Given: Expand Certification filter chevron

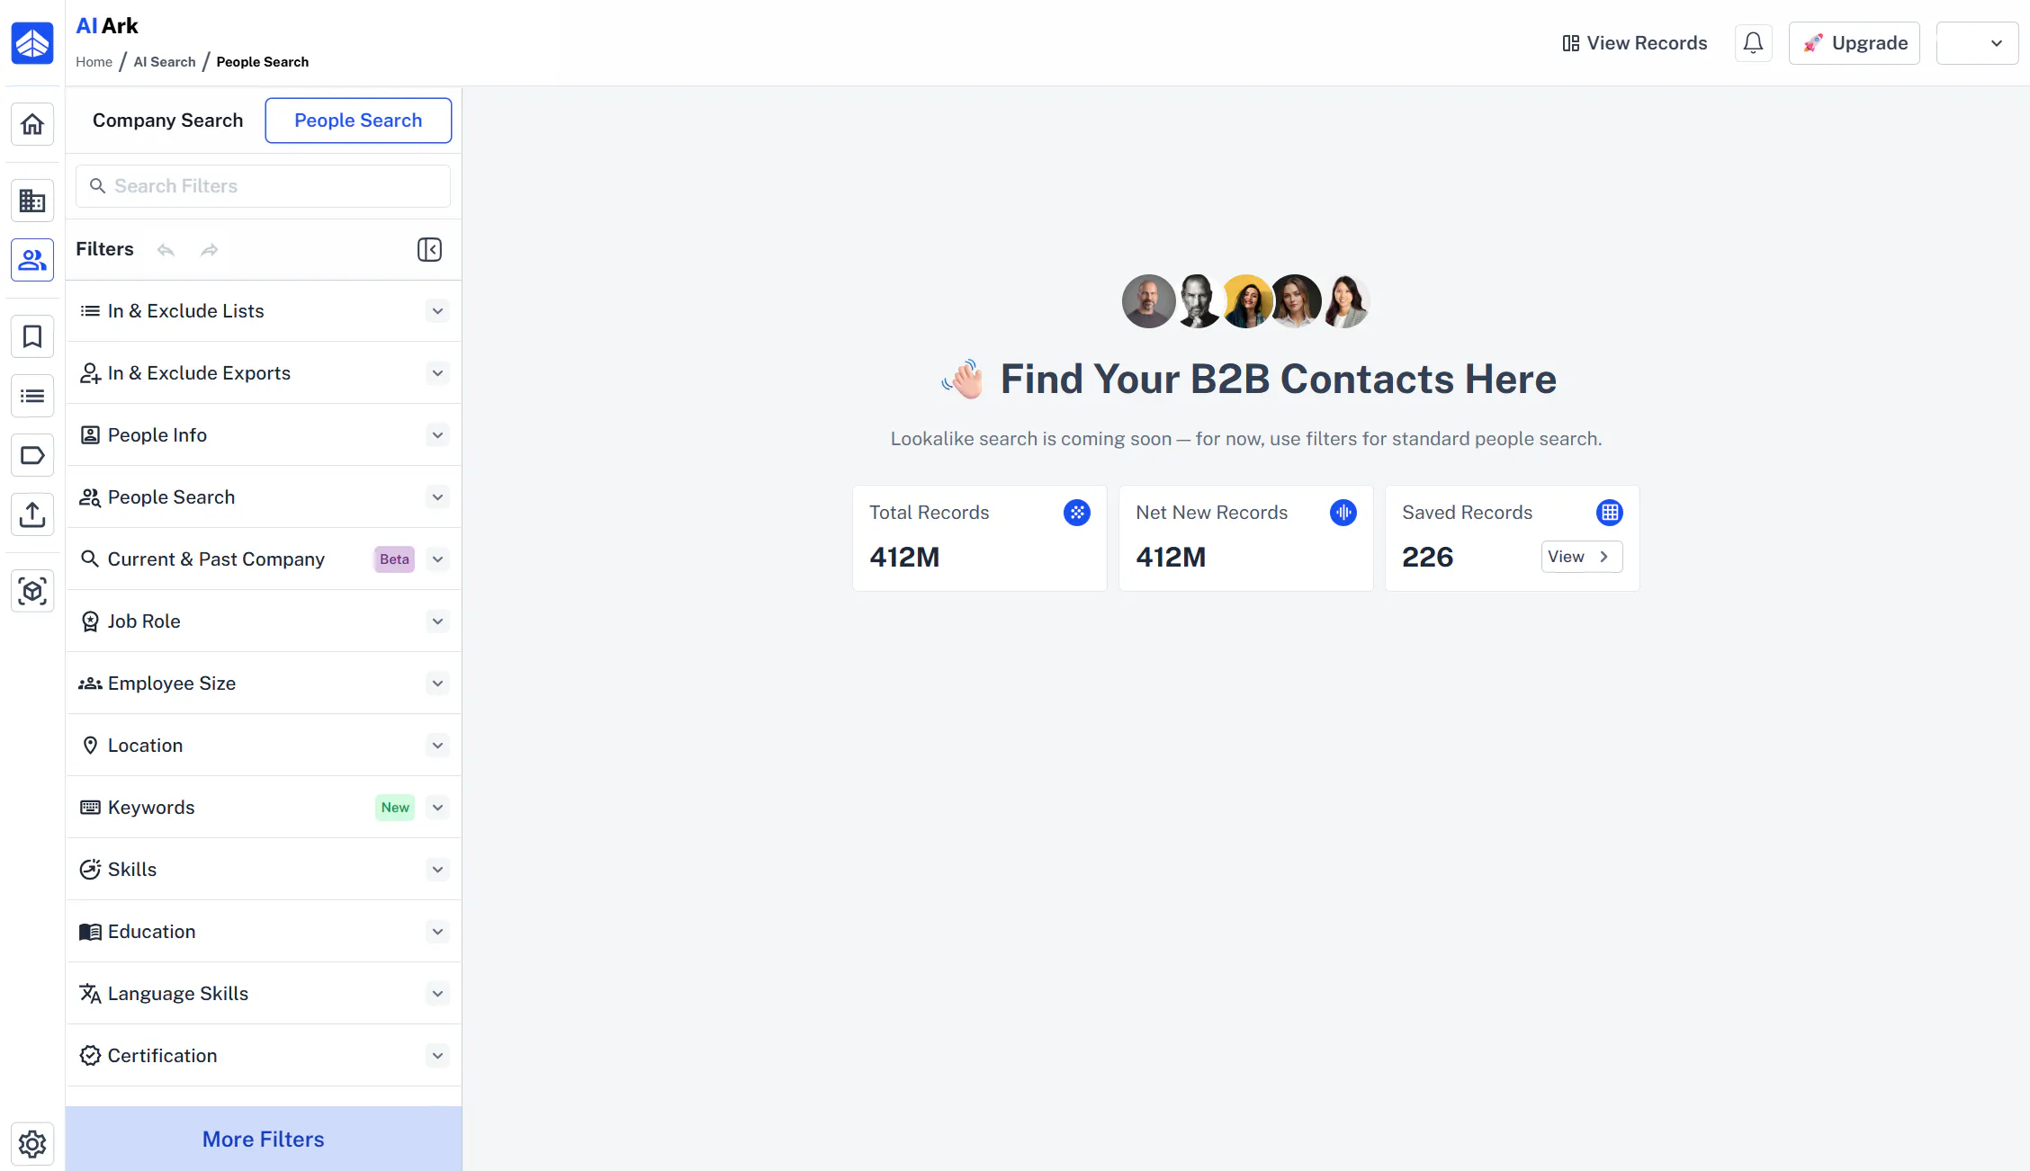Looking at the screenshot, I should click(437, 1056).
